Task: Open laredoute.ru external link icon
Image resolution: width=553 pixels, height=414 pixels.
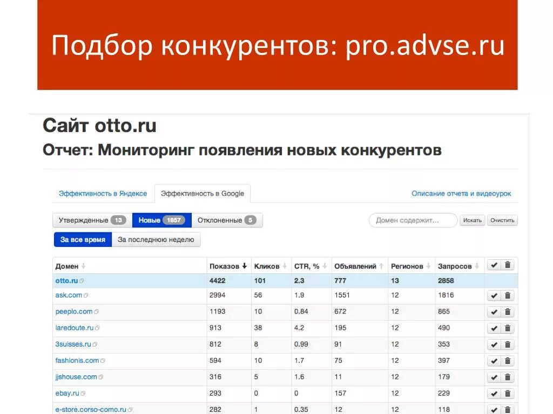Action: pyautogui.click(x=97, y=328)
